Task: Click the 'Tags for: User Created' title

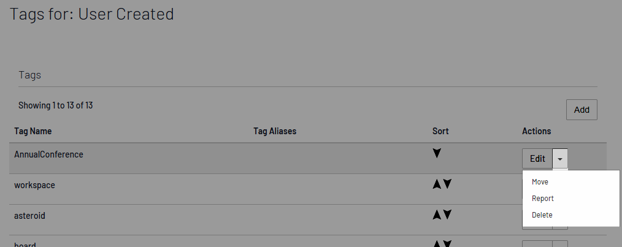Action: (92, 14)
